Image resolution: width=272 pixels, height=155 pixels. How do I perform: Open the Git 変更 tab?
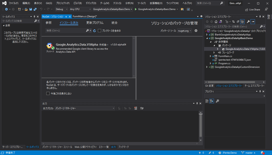point(209,86)
